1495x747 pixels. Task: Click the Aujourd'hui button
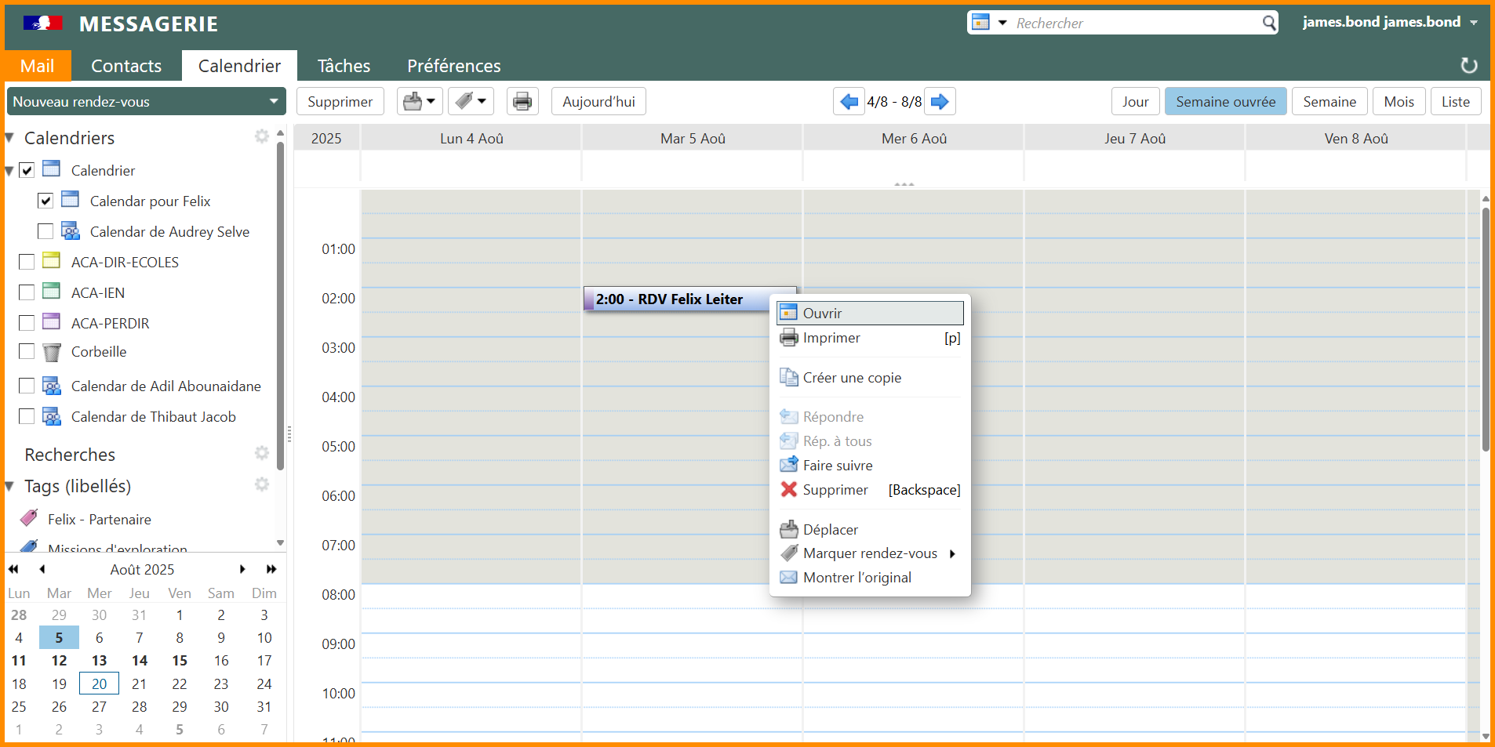click(x=598, y=101)
